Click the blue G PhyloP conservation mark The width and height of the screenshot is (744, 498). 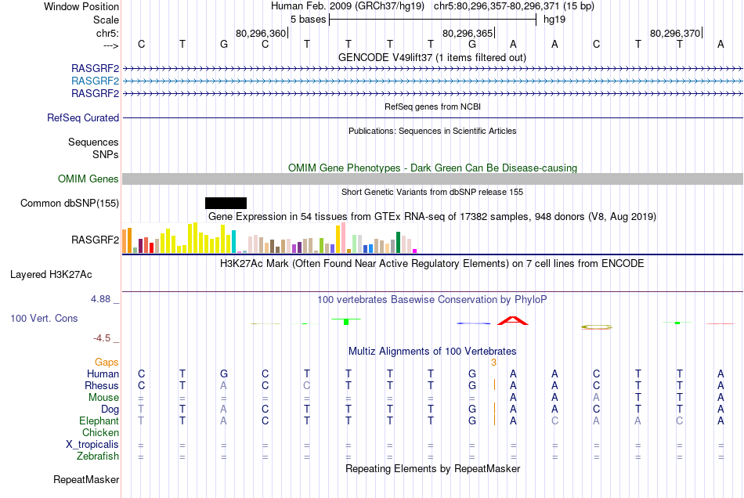tap(473, 323)
